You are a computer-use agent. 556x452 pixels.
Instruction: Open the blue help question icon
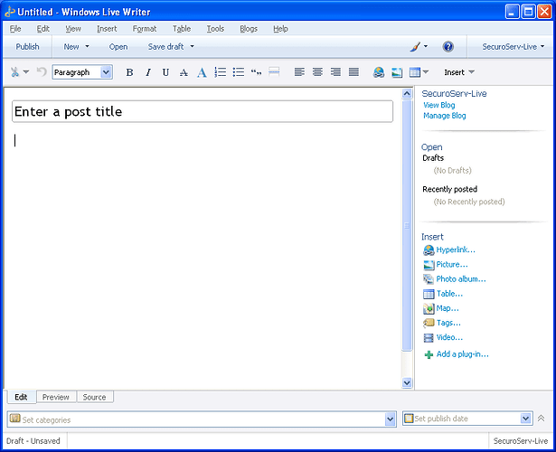[448, 46]
